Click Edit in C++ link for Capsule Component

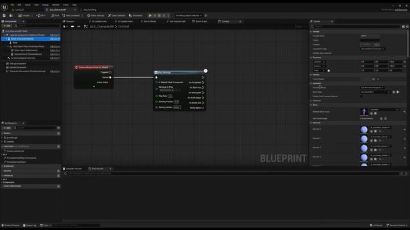click(55, 35)
